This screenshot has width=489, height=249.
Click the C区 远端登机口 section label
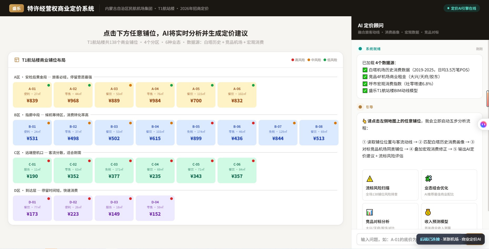point(48,153)
